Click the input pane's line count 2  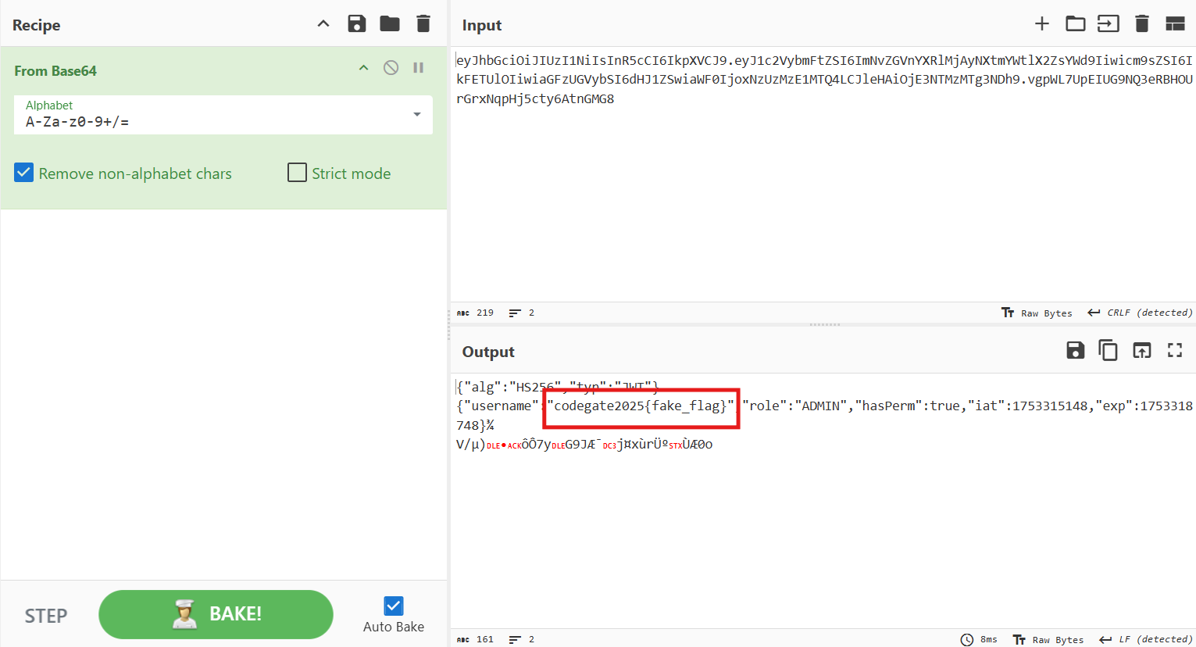click(522, 313)
